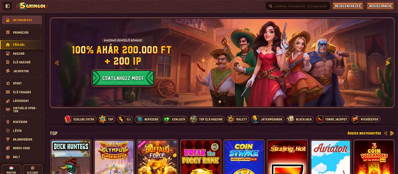Open Promóciók gift icon in sidebar
Viewport: 398px width, 174px height.
(8, 32)
